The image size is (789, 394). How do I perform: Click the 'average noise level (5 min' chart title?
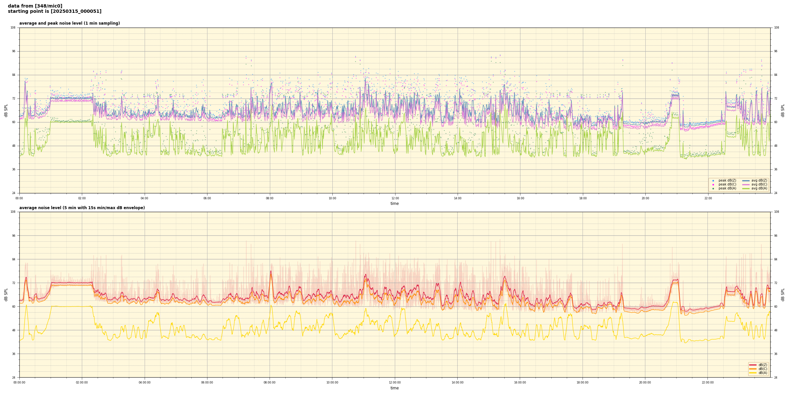pos(82,208)
